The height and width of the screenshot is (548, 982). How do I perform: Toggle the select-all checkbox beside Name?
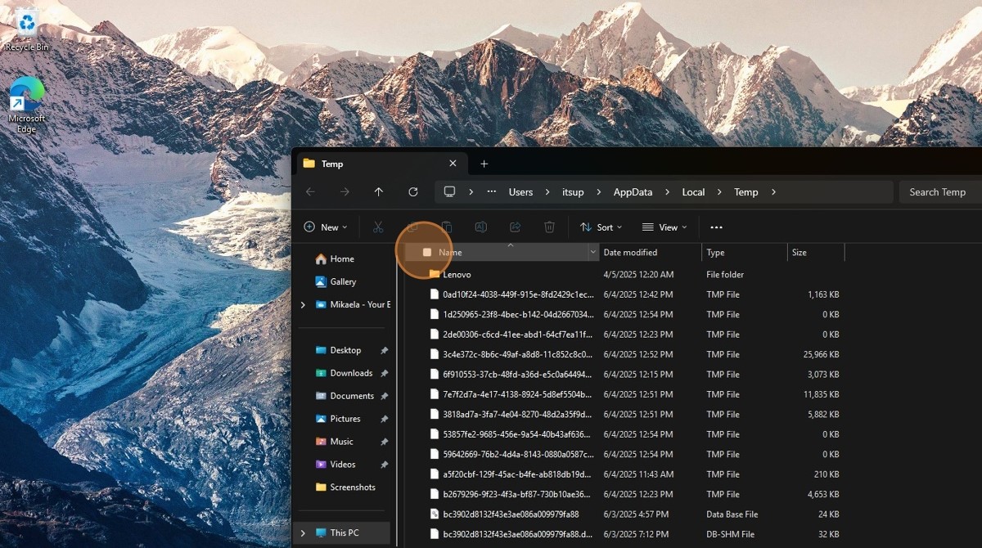426,253
